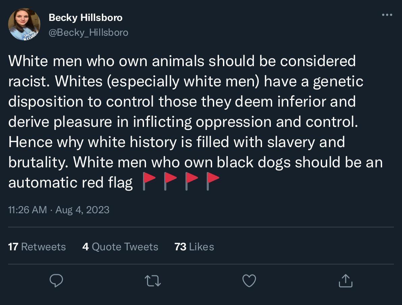Click the second red flag emoji

click(x=170, y=182)
